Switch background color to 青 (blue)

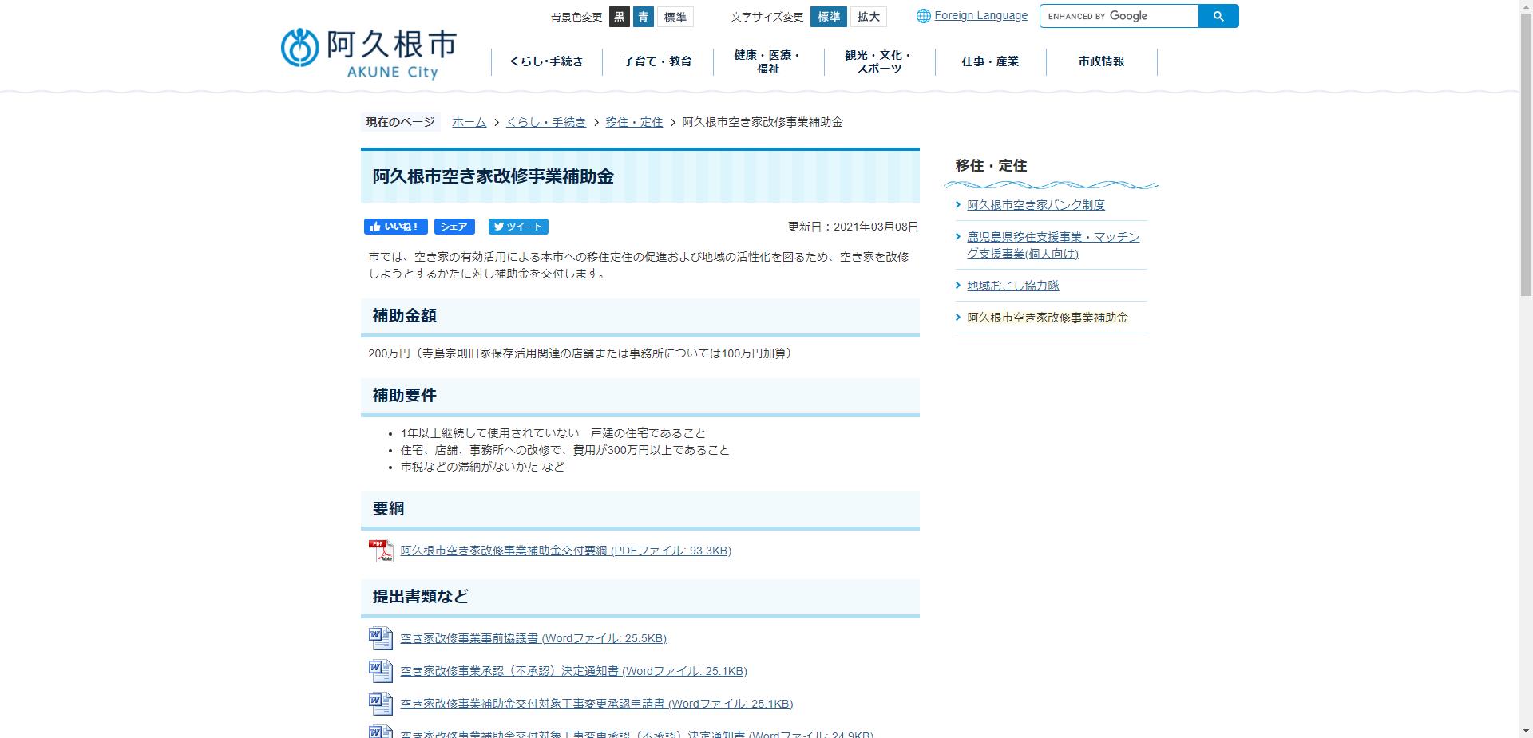click(644, 16)
